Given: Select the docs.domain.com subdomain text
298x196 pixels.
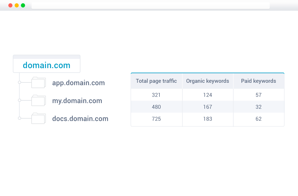Looking at the screenshot, I should [80, 119].
